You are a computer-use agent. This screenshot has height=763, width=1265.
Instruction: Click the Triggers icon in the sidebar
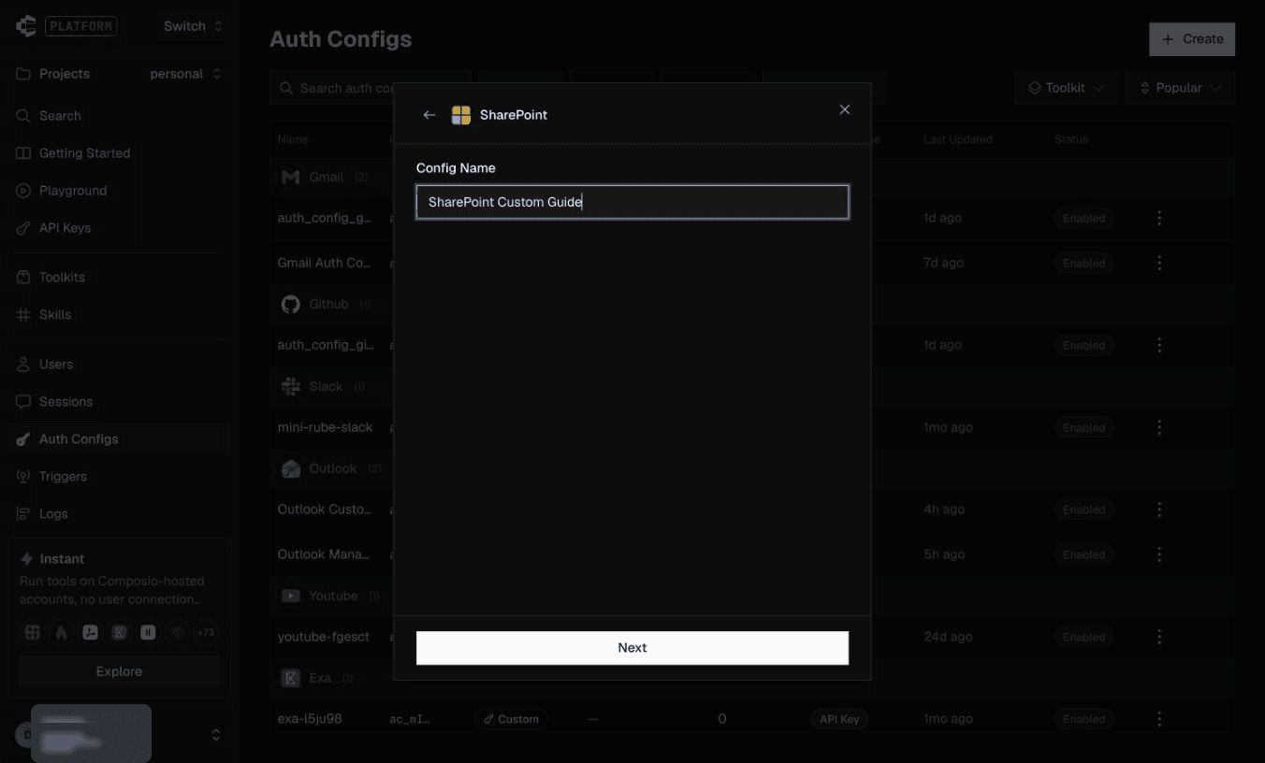click(23, 477)
